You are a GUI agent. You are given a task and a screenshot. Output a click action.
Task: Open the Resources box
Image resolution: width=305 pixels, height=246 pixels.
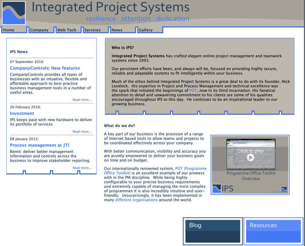tap(273, 231)
